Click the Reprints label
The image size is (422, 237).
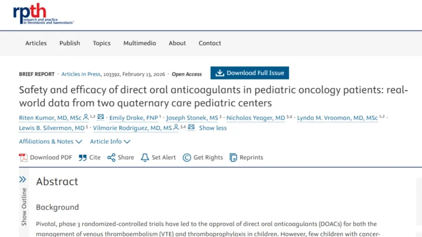(x=252, y=157)
